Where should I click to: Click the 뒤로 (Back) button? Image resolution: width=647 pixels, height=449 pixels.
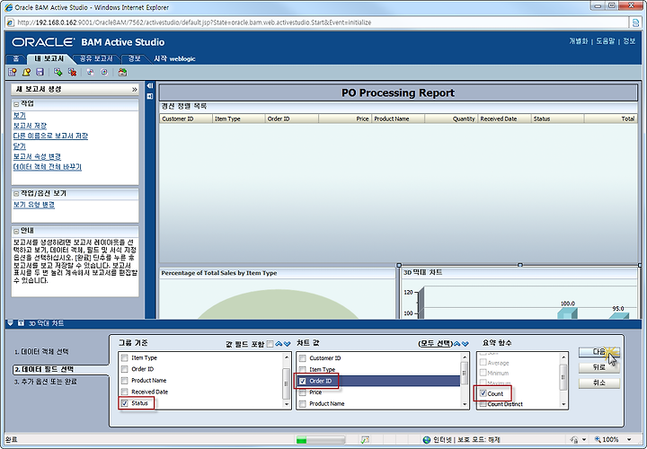pos(599,367)
